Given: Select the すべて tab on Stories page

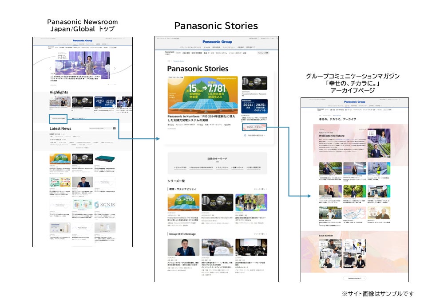Looking at the screenshot, I should 178,53.
